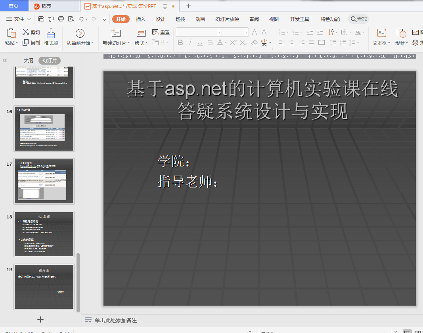Viewport: 423px width, 333px height.
Task: Toggle Italic formatting
Action: pos(190,43)
